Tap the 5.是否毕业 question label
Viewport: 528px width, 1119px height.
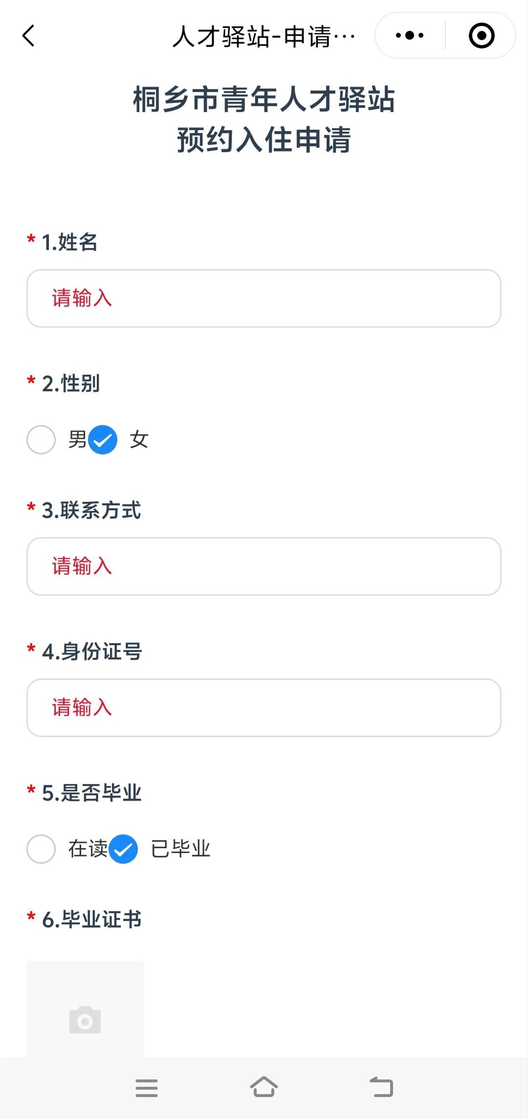(91, 793)
